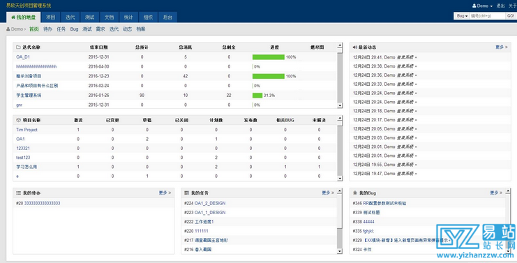Click the 学生管理系统 31.3% progress bar
Screen dimensions: 517x263
pos(257,96)
